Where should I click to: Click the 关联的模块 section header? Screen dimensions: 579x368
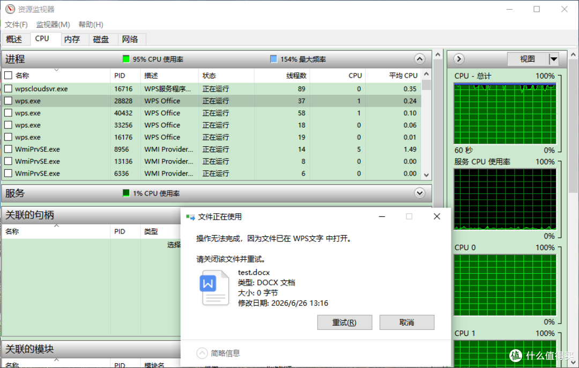click(x=92, y=349)
